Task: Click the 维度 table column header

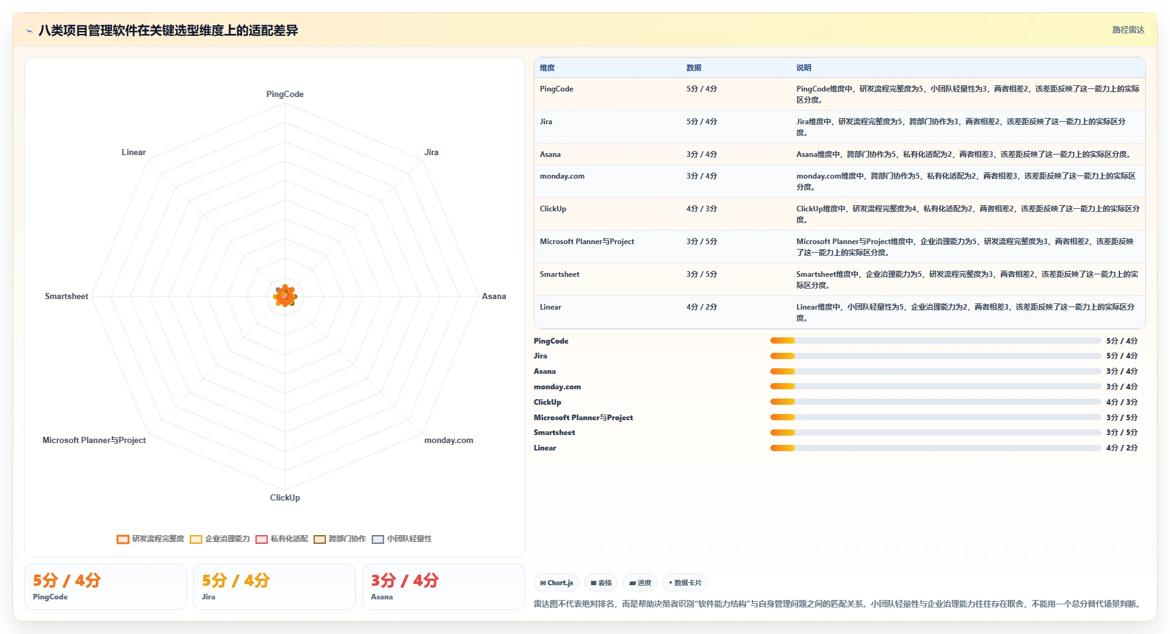Action: click(547, 68)
